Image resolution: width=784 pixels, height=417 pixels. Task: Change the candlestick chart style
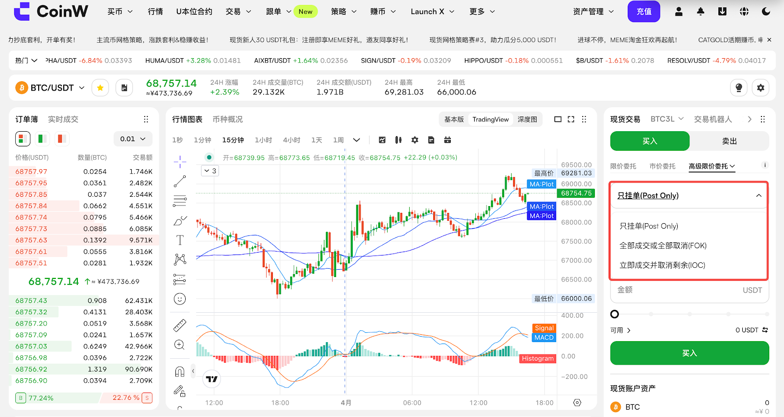point(398,140)
